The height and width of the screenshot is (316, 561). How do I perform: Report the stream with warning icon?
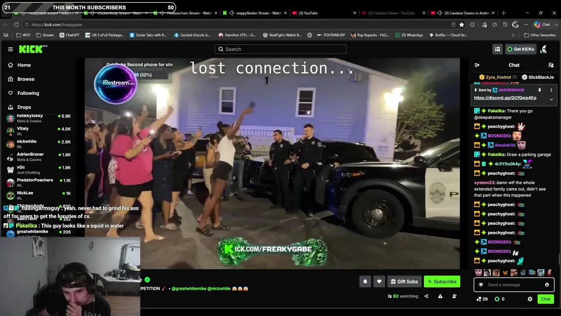pyautogui.click(x=440, y=296)
